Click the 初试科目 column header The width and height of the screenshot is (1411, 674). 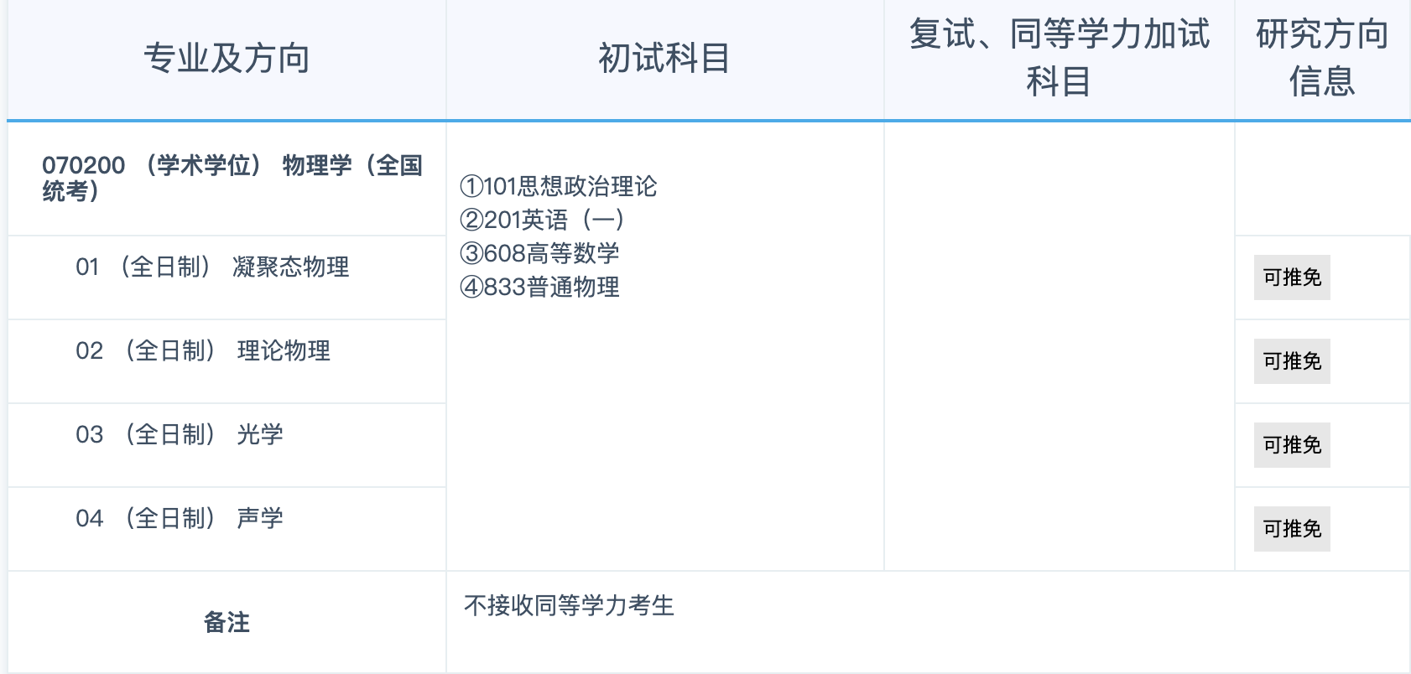[664, 59]
